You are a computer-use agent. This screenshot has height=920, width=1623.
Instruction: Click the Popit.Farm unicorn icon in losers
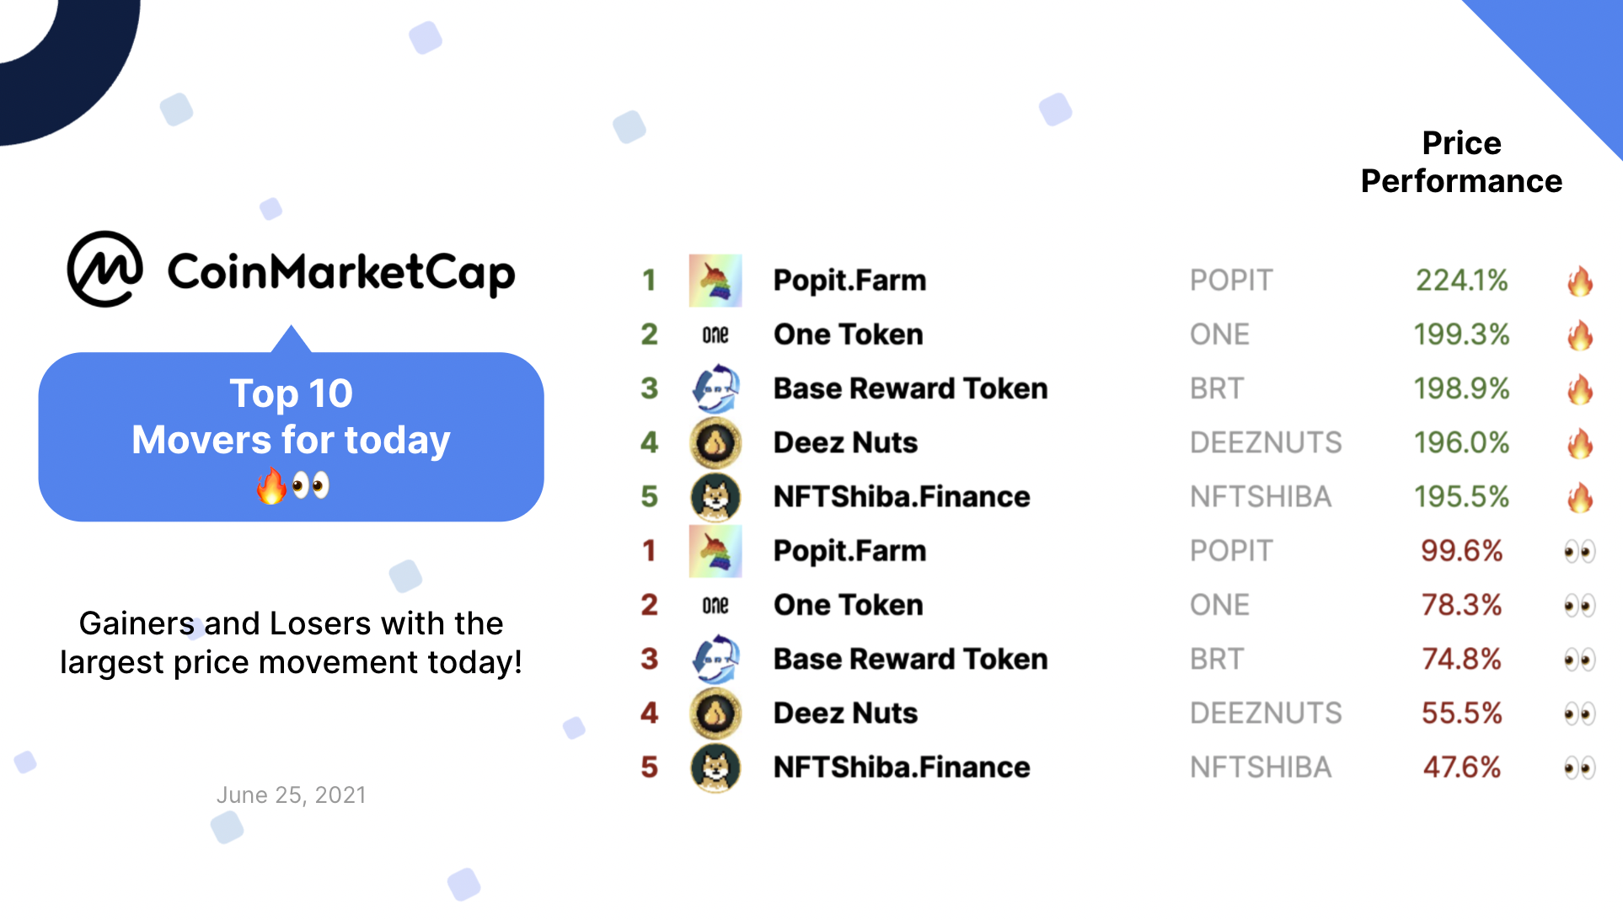(715, 551)
